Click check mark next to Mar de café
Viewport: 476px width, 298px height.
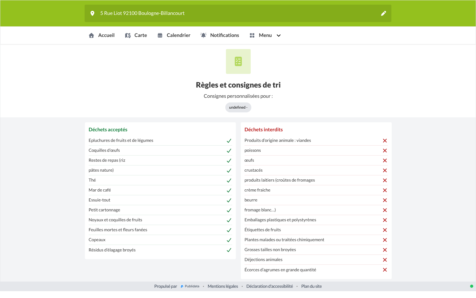(x=229, y=190)
